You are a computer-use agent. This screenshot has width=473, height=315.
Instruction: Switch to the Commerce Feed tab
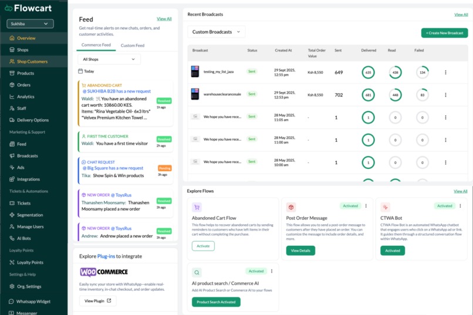pyautogui.click(x=96, y=45)
